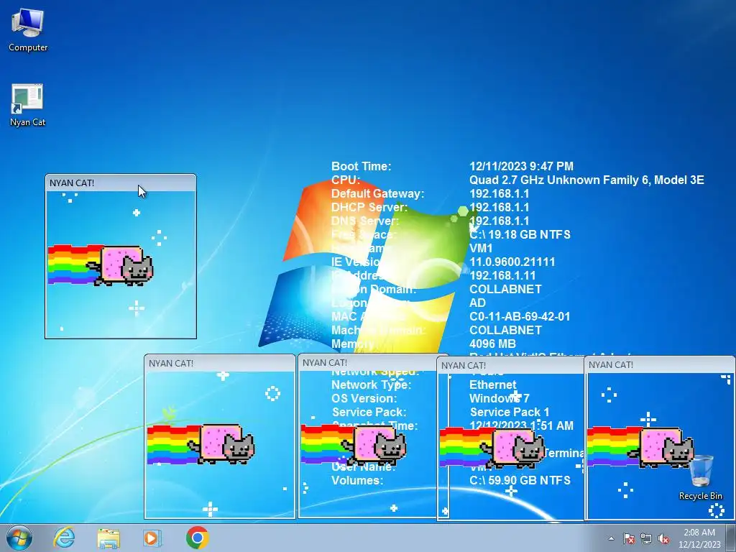Select the Nyan Cat desktop shortcut

[x=28, y=105]
